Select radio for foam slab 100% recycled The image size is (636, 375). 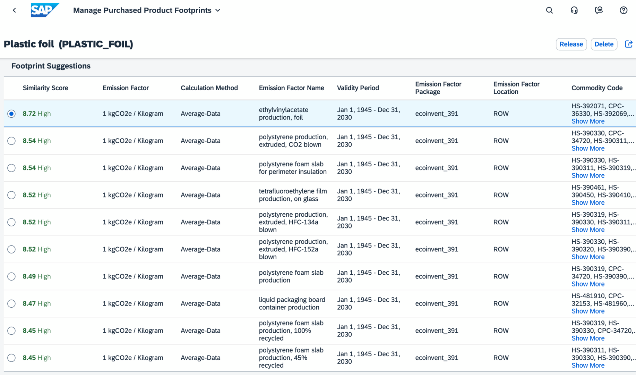[x=11, y=330]
